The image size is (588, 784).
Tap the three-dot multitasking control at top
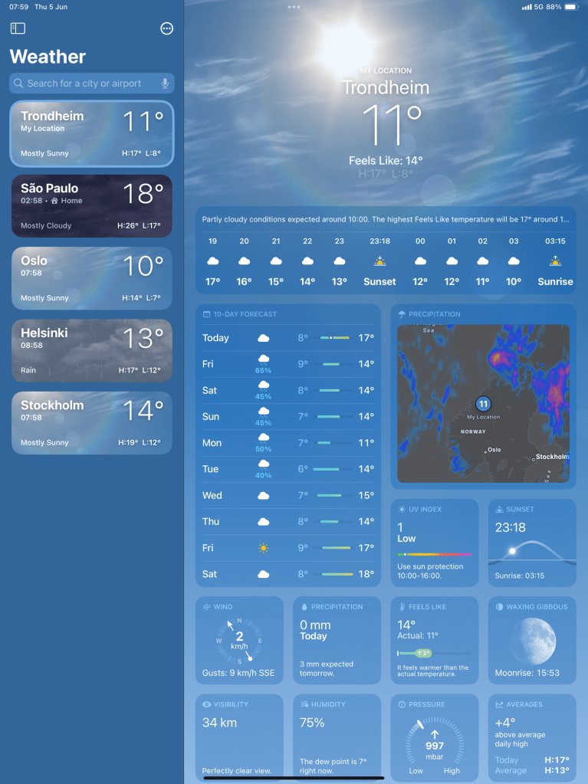pyautogui.click(x=294, y=7)
